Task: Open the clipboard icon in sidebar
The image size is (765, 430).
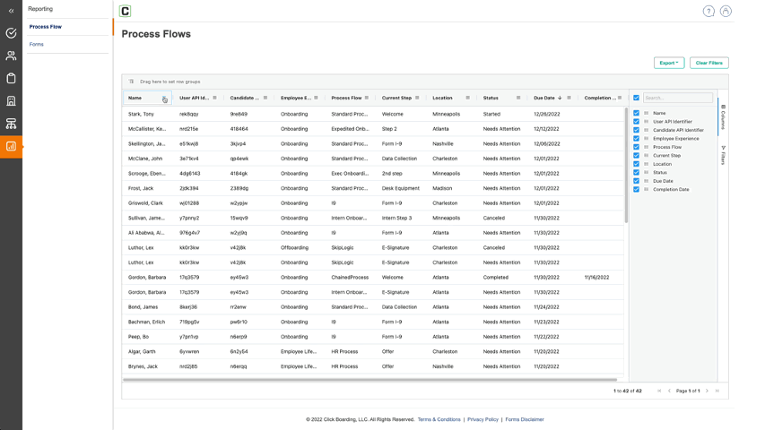Action: 11,79
